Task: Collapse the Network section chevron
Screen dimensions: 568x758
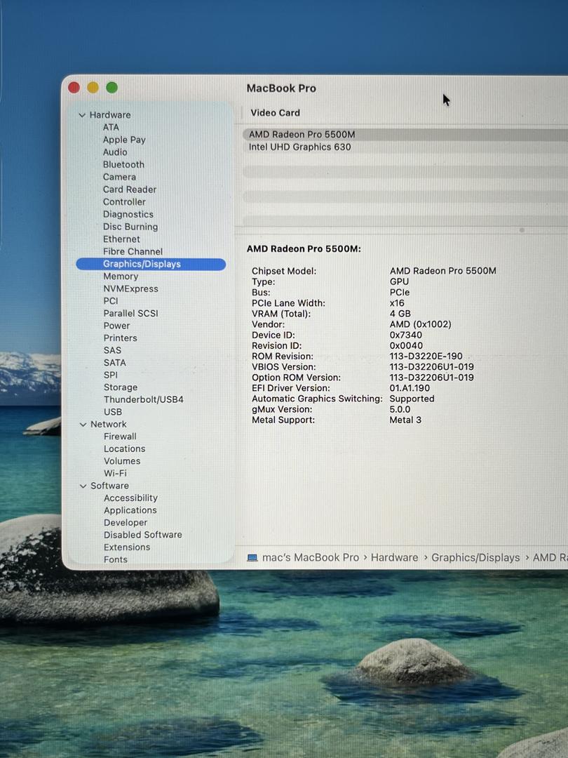Action: pos(83,425)
